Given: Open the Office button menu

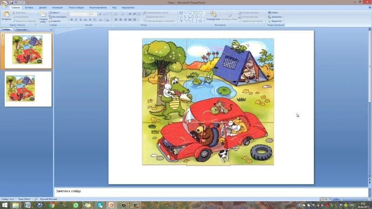Looking at the screenshot, I should pyautogui.click(x=4, y=4).
